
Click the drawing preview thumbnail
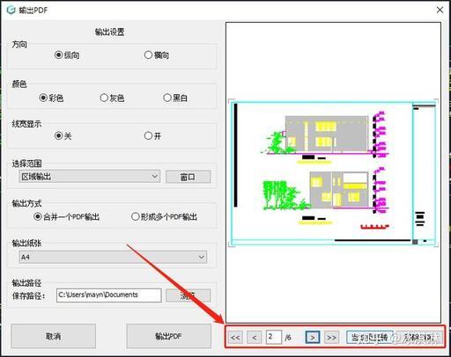click(x=334, y=173)
